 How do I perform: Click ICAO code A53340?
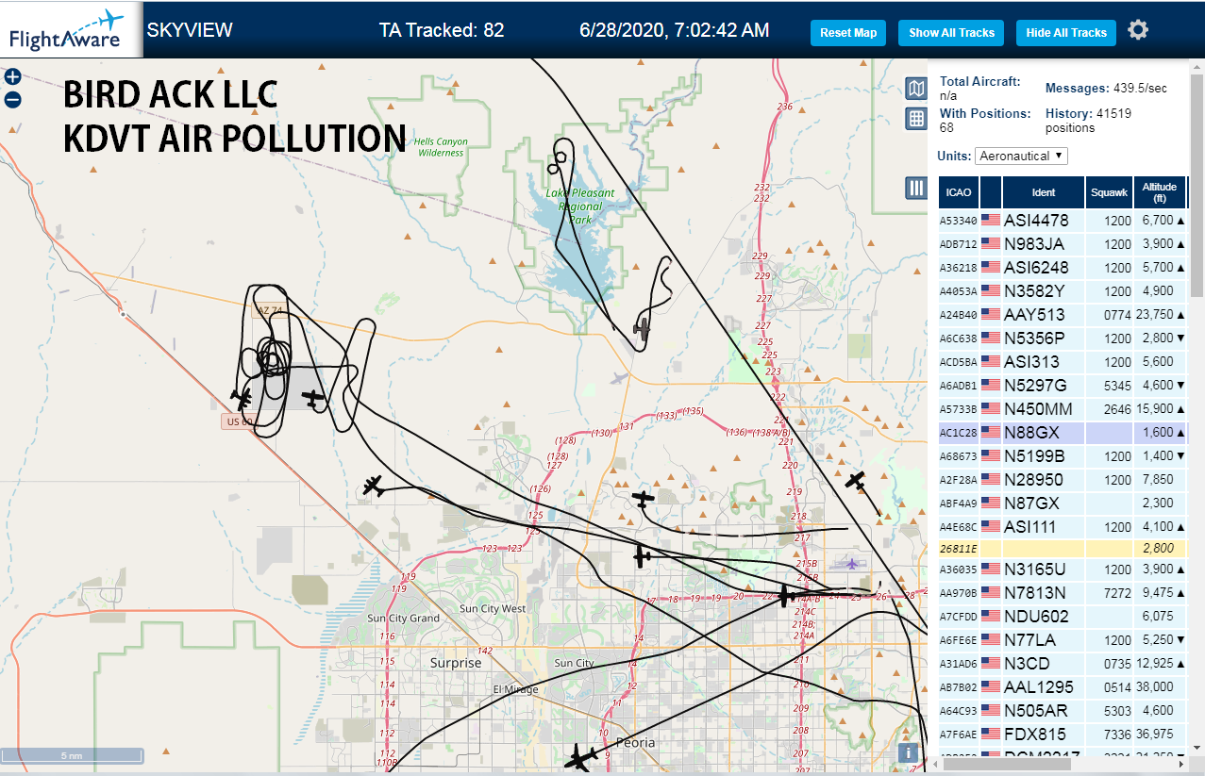pyautogui.click(x=958, y=221)
